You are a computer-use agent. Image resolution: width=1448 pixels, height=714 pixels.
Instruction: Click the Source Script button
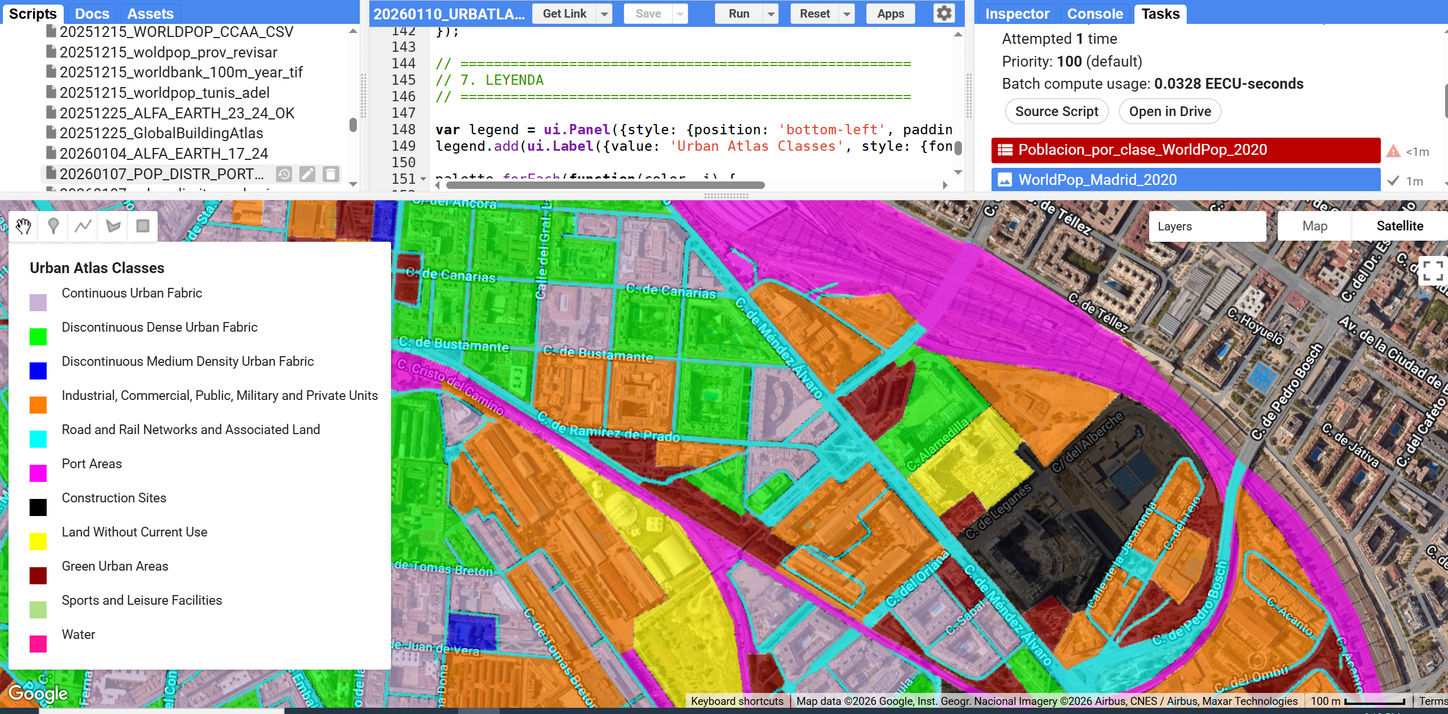[x=1056, y=112]
